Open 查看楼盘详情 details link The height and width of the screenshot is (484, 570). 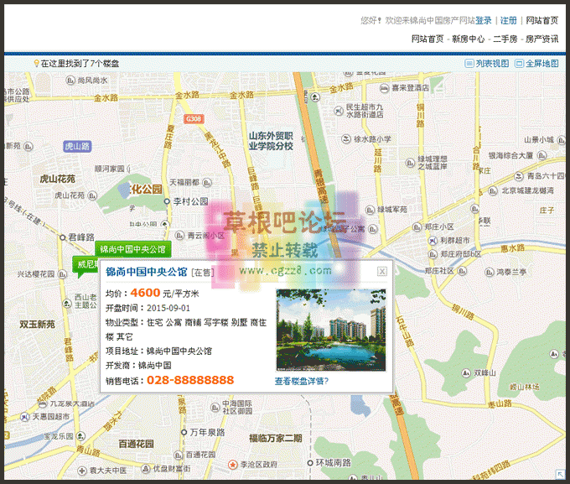[x=302, y=381]
